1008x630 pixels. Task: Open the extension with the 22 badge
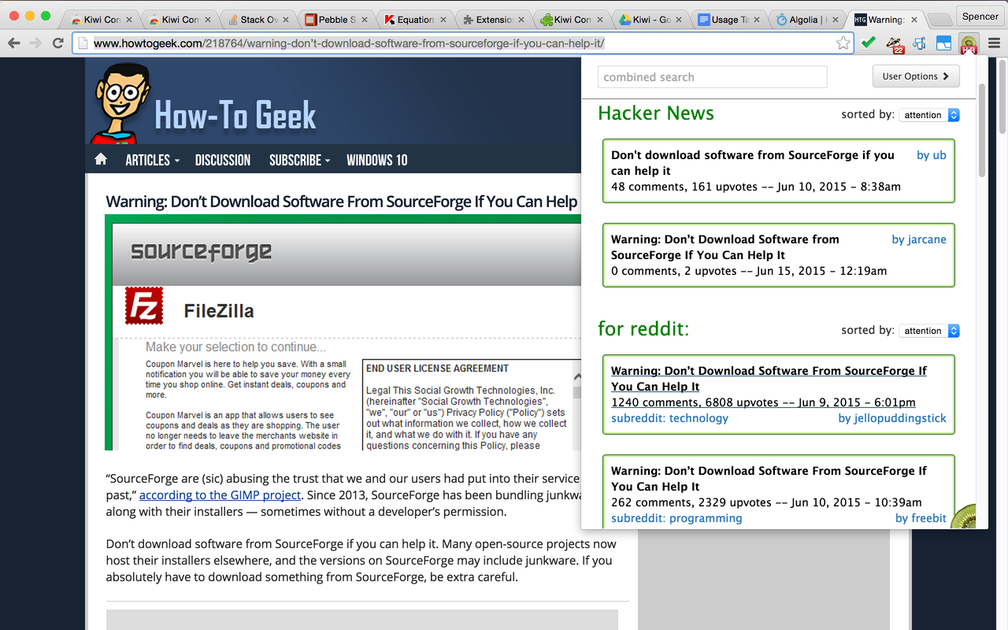coord(895,44)
